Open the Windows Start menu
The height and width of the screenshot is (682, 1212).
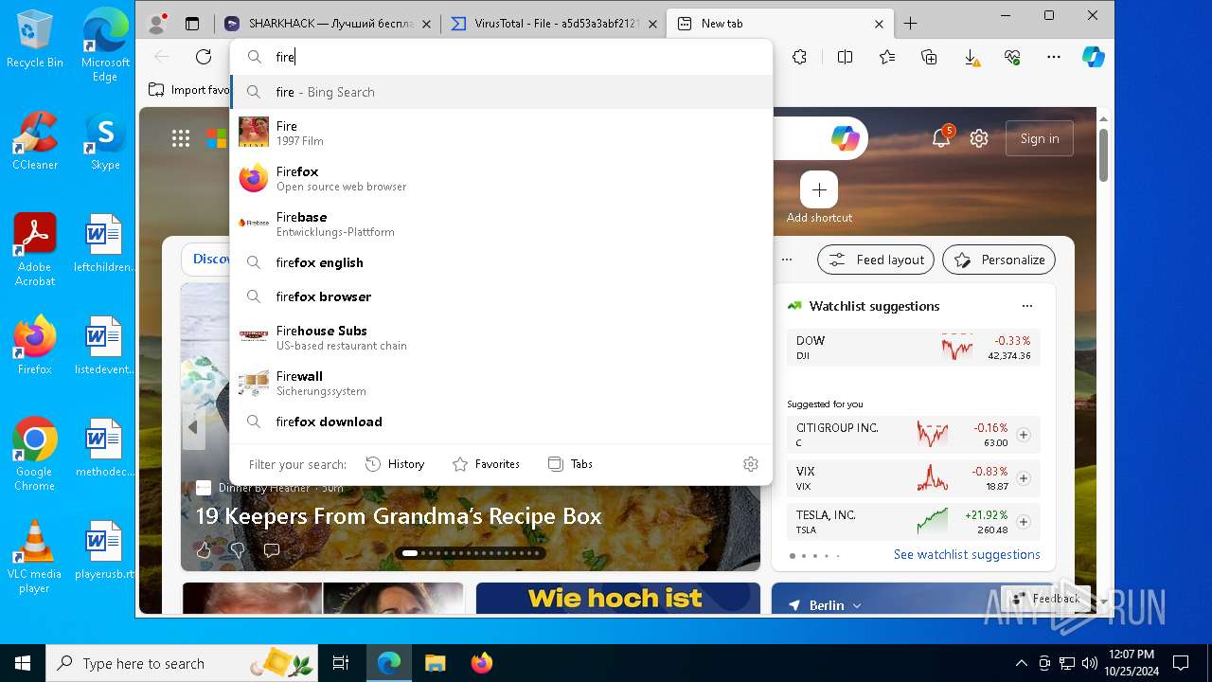pos(23,663)
